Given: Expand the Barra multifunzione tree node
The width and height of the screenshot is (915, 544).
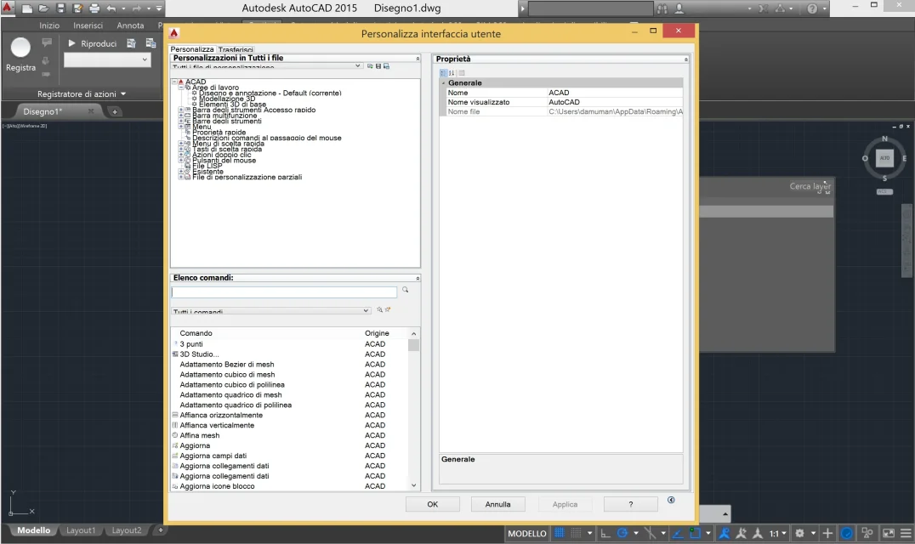Looking at the screenshot, I should (181, 116).
